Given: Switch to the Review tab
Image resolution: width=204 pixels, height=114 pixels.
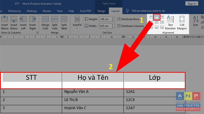Looking at the screenshot, I should pos(47,11).
